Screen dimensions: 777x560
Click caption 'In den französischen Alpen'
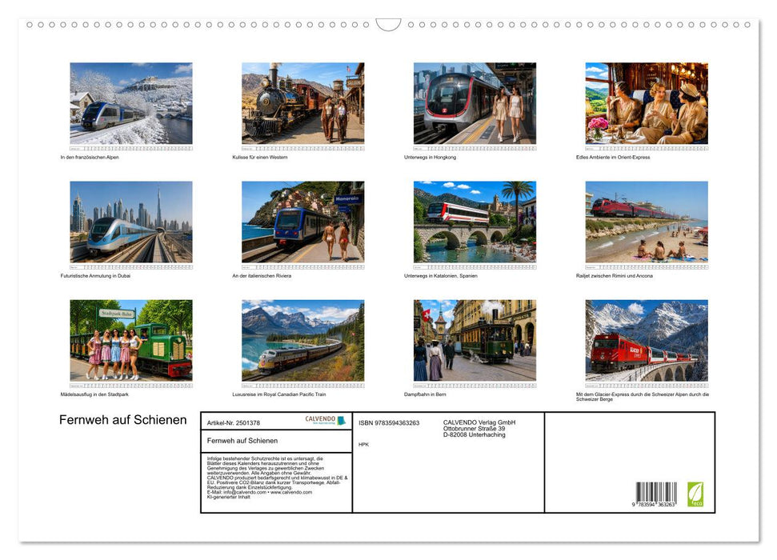click(90, 157)
